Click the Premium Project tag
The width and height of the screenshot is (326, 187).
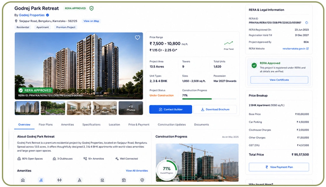[66, 27]
